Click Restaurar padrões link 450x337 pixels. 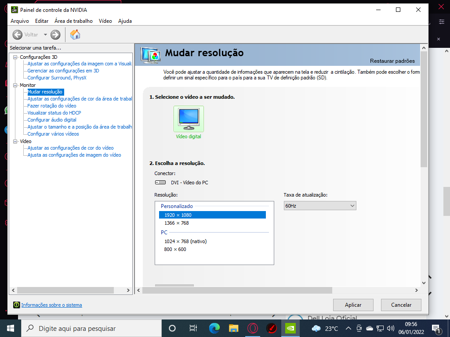[392, 61]
